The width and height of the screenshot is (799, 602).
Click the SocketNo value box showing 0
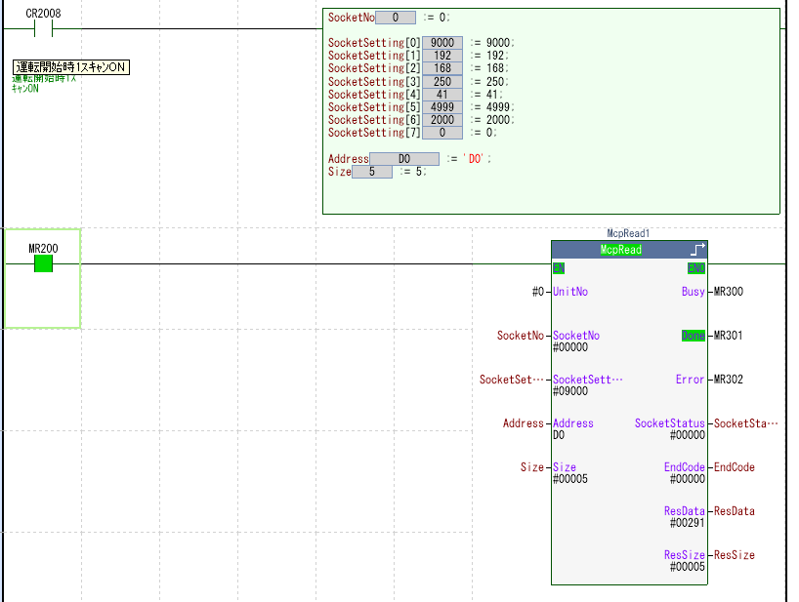pyautogui.click(x=396, y=18)
